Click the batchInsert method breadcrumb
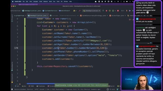 tap(64, 11)
